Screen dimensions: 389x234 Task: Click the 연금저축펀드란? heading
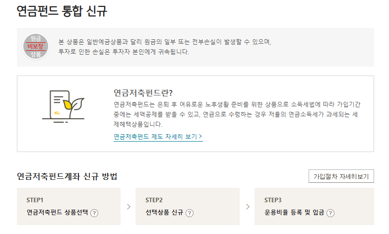tap(146, 92)
